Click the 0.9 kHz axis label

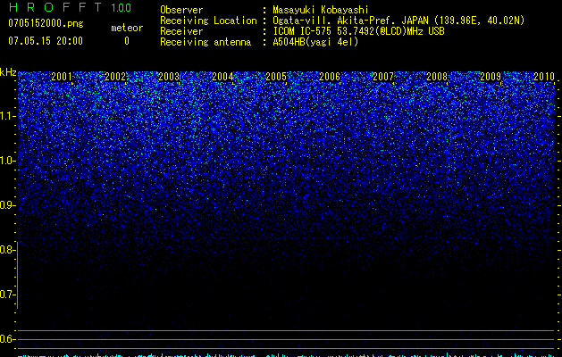click(7, 205)
